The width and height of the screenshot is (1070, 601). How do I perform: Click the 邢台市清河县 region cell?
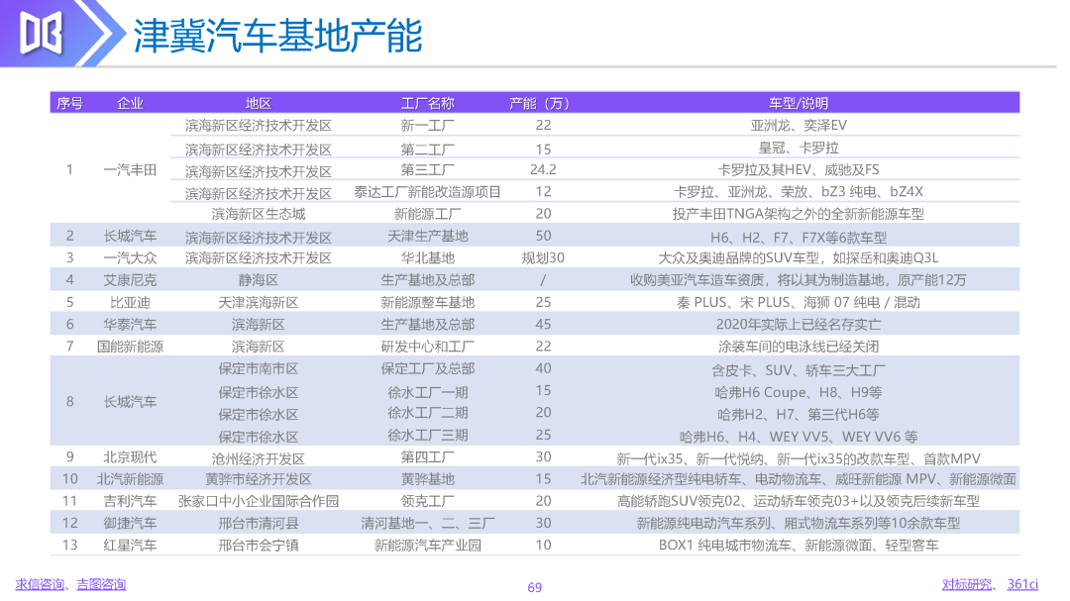click(258, 523)
